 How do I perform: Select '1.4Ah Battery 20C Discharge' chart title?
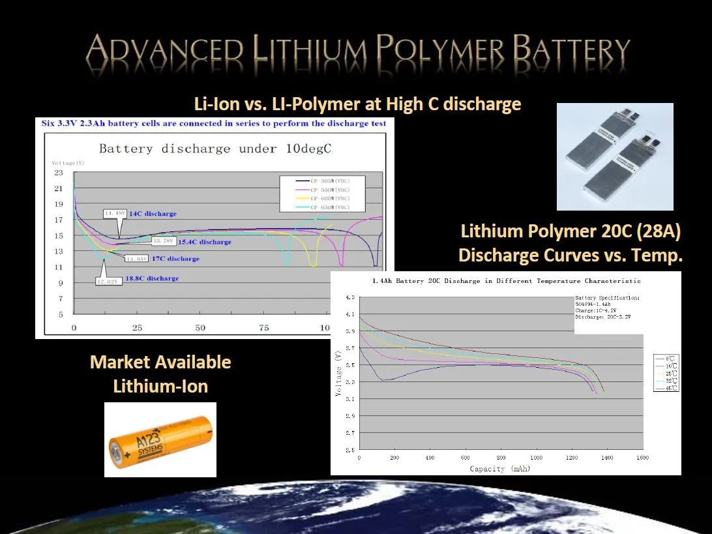[x=507, y=281]
